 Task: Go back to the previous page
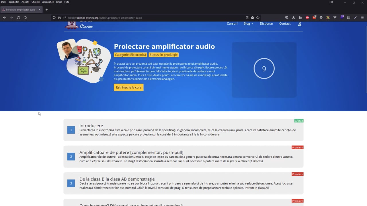(x=5, y=18)
